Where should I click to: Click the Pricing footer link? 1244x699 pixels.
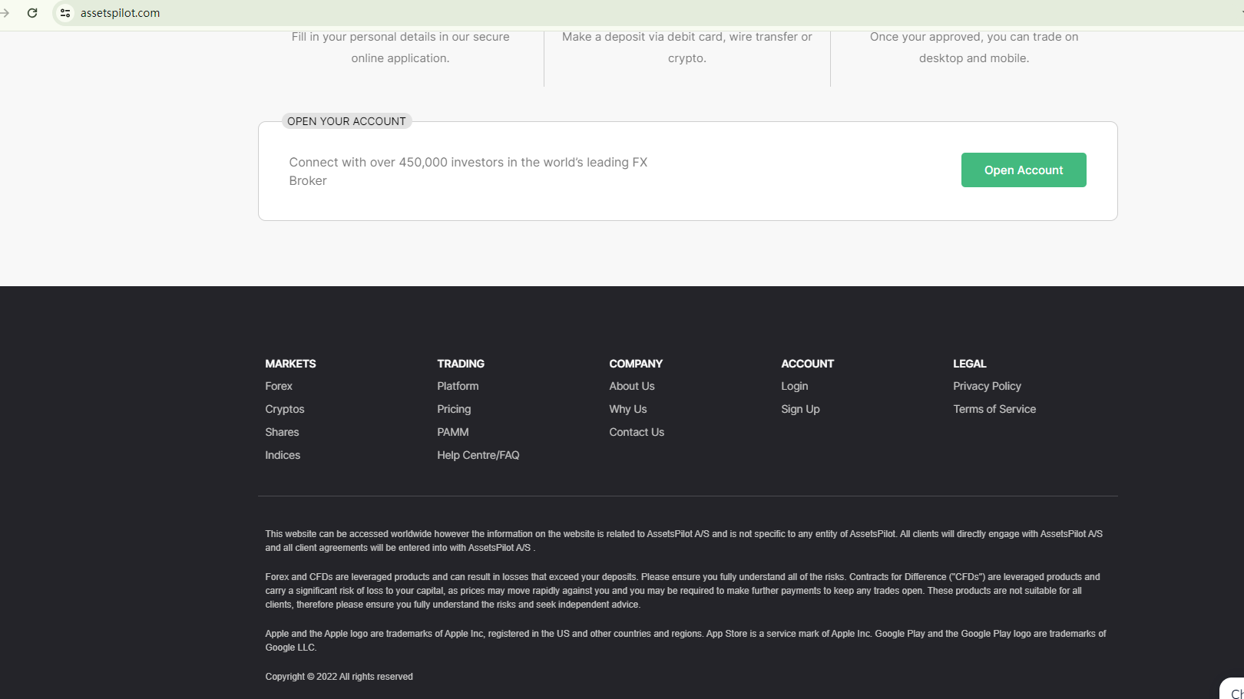(454, 409)
